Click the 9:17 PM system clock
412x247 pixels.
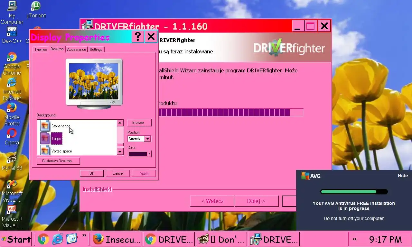(385, 240)
